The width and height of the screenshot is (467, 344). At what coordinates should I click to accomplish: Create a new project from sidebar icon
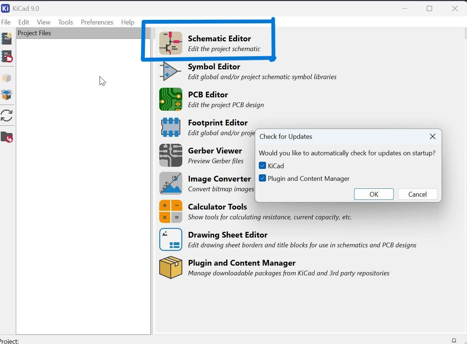[x=7, y=38]
